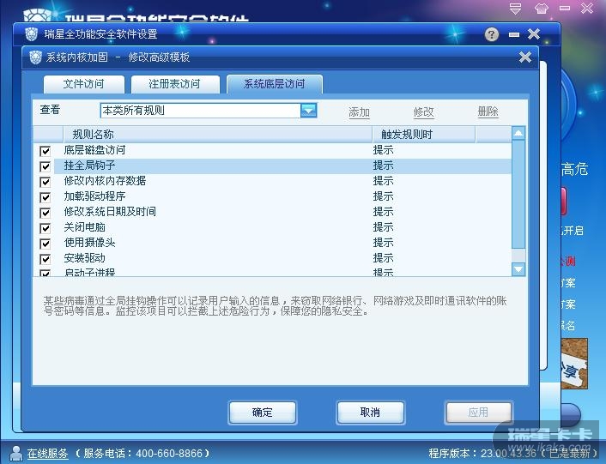This screenshot has height=464, width=606.
Task: Open the 本类所有规则 dropdown arrow
Action: point(309,111)
